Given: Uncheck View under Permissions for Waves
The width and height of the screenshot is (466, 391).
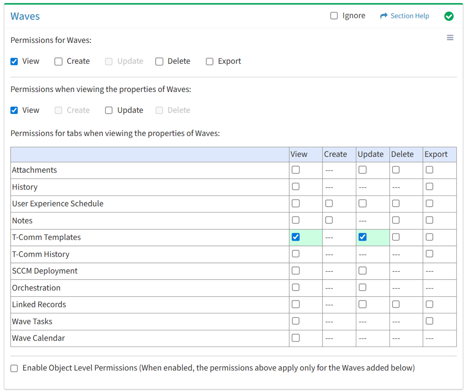Looking at the screenshot, I should tap(14, 61).
